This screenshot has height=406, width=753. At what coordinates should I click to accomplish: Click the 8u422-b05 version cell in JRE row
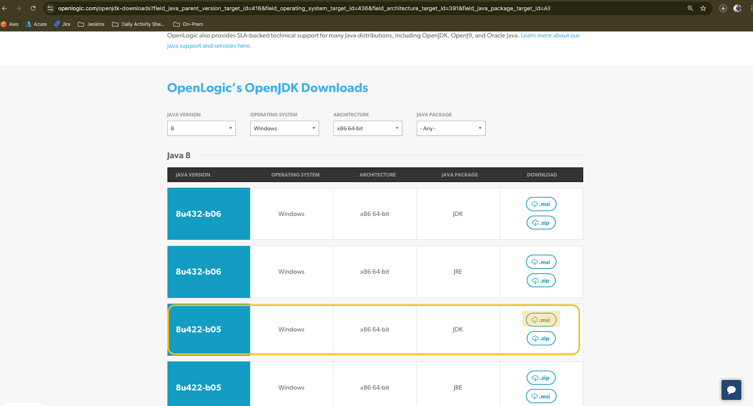tap(208, 384)
